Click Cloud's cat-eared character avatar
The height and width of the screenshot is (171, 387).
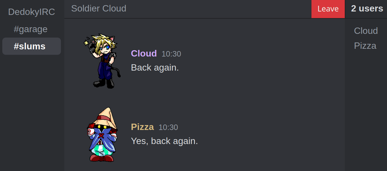point(102,61)
